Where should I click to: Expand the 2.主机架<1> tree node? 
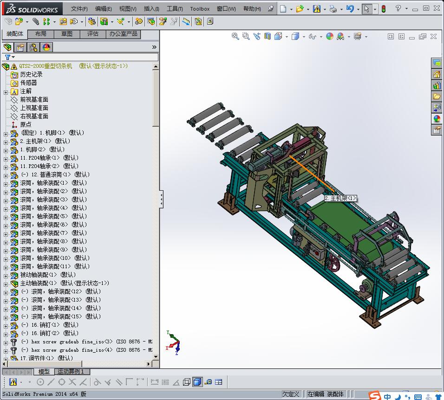[x=6, y=142]
